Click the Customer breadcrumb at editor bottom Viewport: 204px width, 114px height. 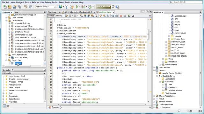tap(55, 107)
